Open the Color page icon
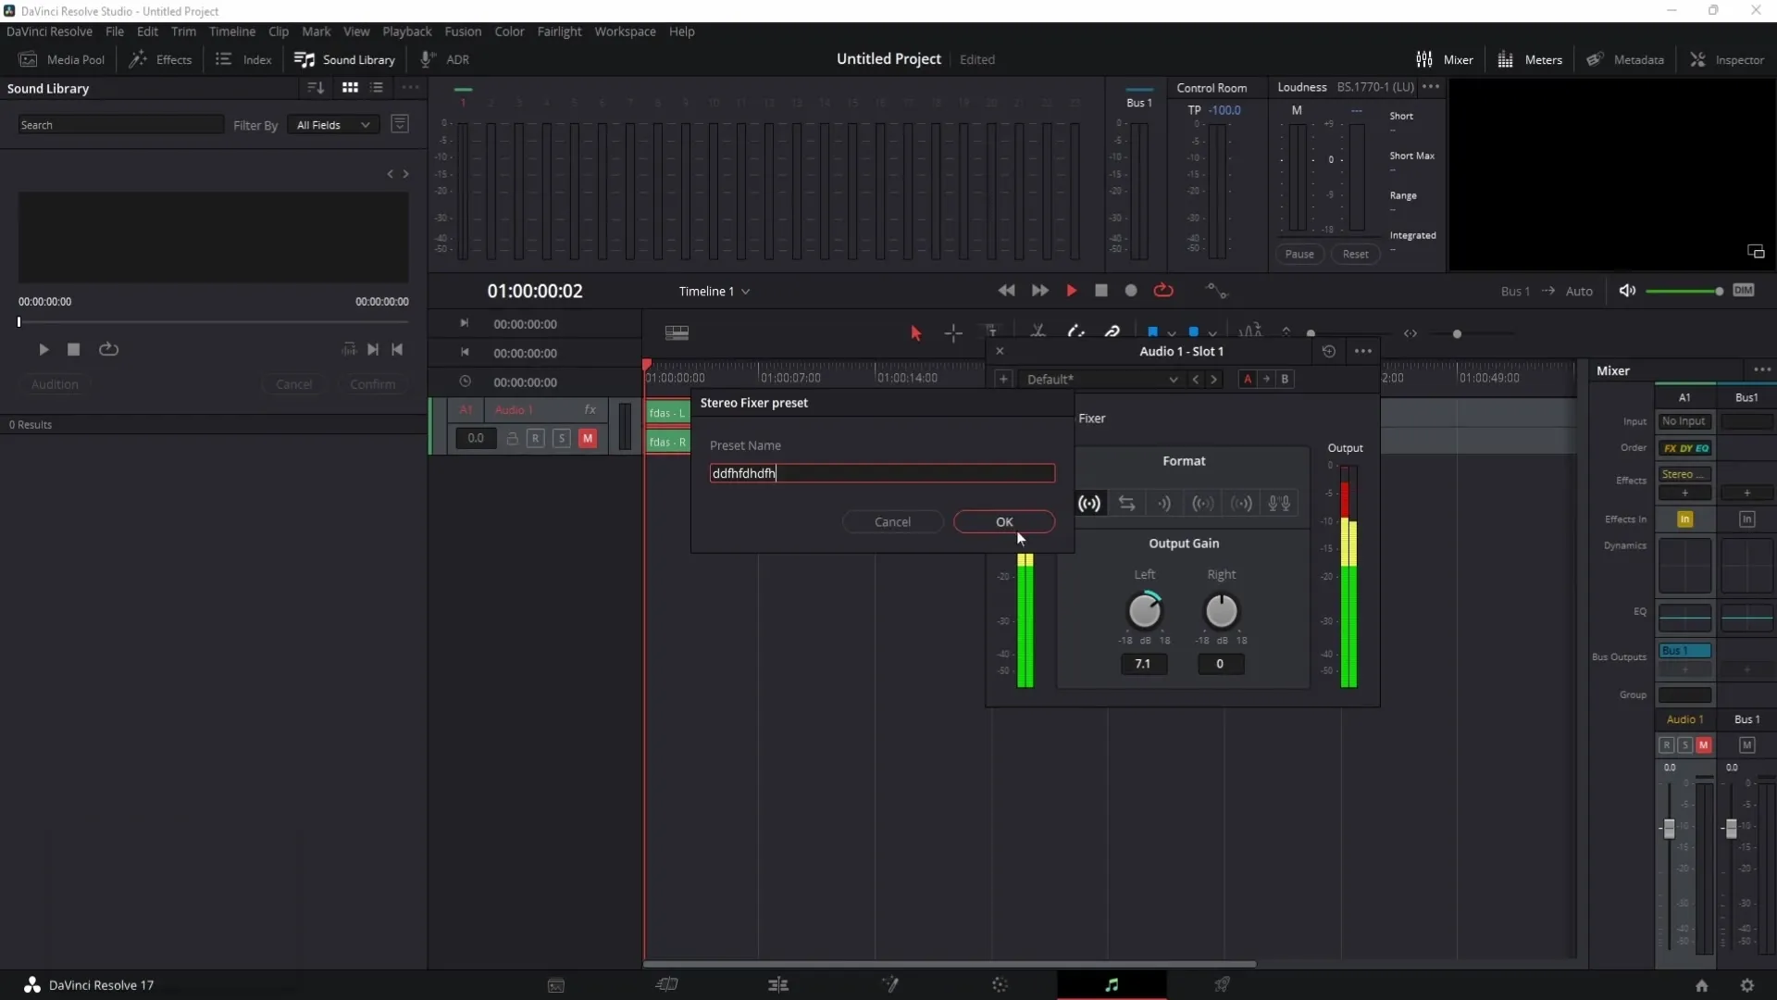 coord(1000,985)
